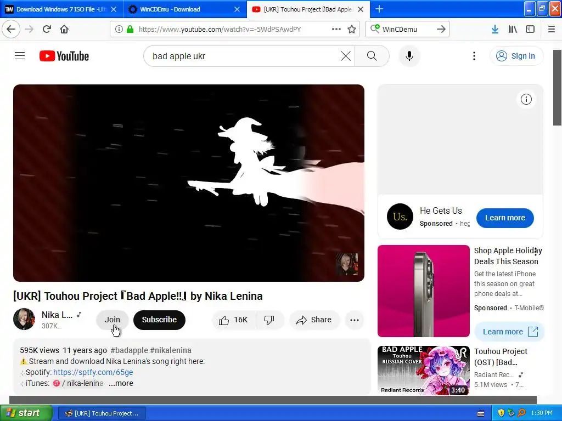Search with voice using microphone icon
This screenshot has height=421, width=562.
409,56
